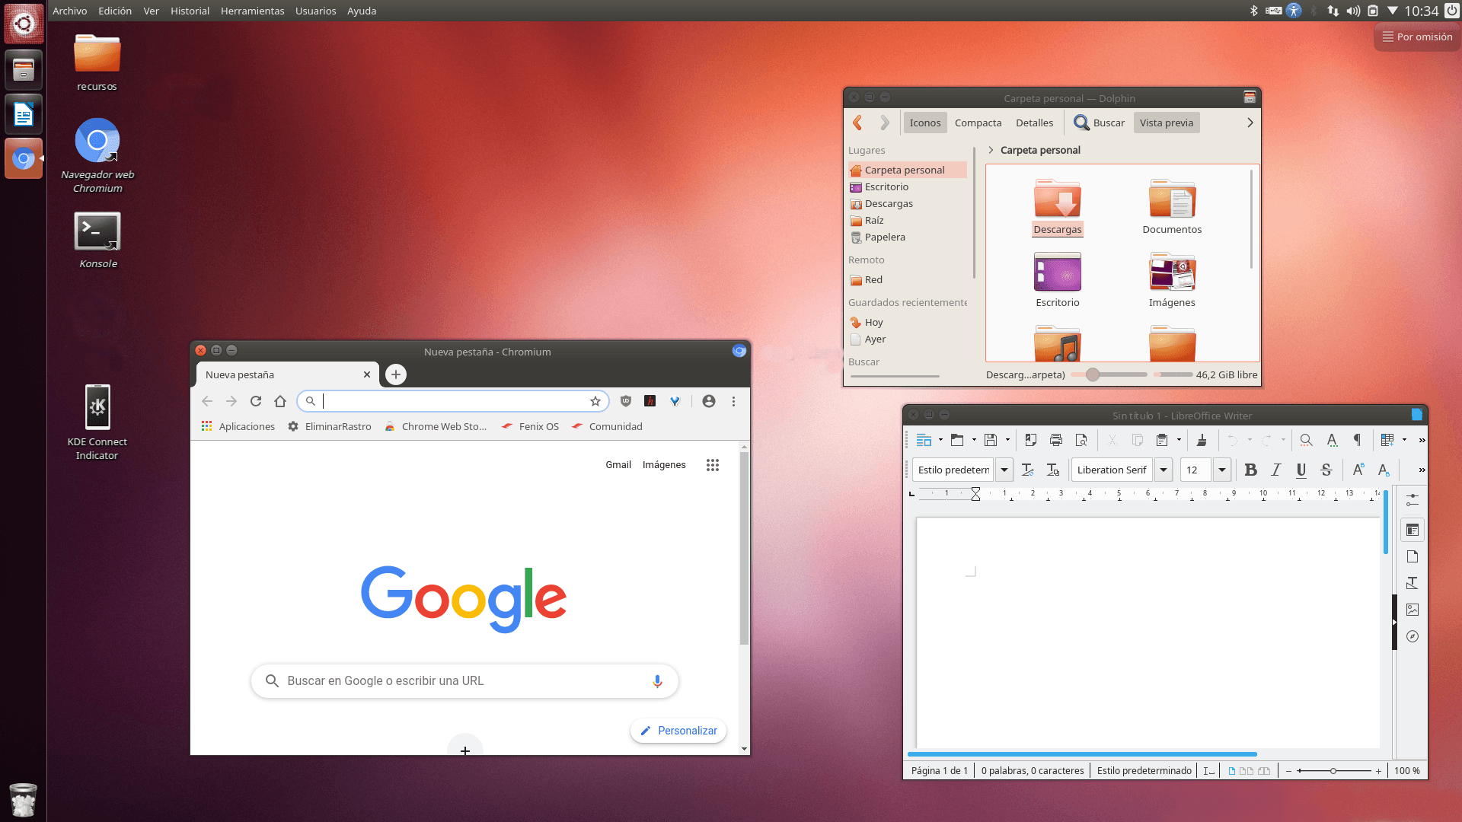Switch Dolphin to Compacta view mode
The height and width of the screenshot is (822, 1462).
pyautogui.click(x=978, y=123)
